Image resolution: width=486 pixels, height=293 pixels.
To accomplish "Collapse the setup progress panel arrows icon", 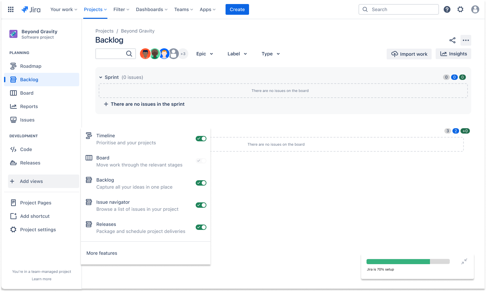I will [x=464, y=261].
